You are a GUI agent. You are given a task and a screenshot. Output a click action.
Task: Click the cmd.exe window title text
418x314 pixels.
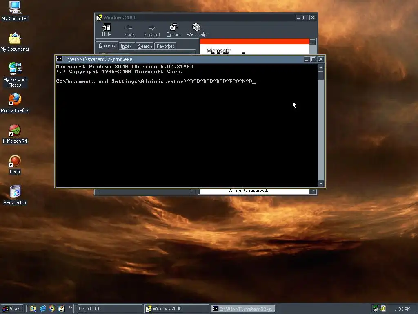pos(98,59)
